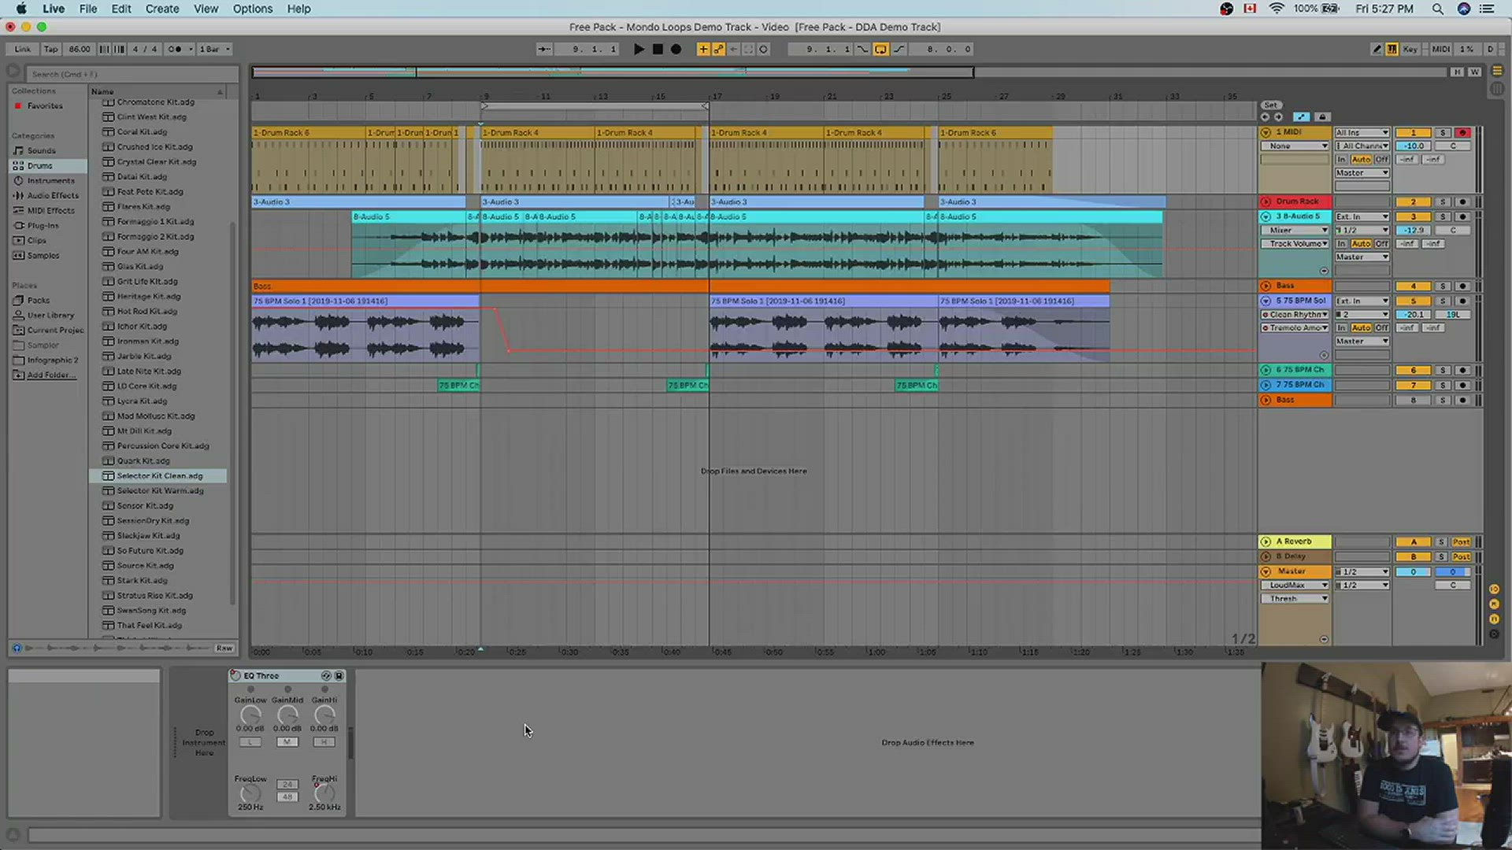Image resolution: width=1512 pixels, height=850 pixels.
Task: Toggle Post button on B Delay return
Action: (1461, 556)
